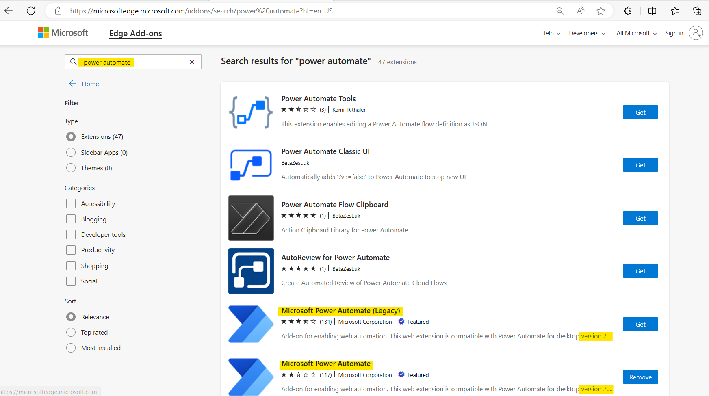The height and width of the screenshot is (396, 709).
Task: Start Read aloud from the address bar
Action: tap(580, 11)
